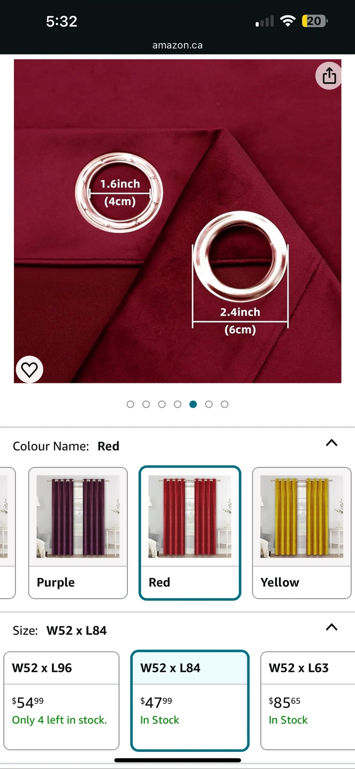Image resolution: width=355 pixels, height=769 pixels.
Task: Select size W52 x L63 option
Action: click(x=308, y=701)
